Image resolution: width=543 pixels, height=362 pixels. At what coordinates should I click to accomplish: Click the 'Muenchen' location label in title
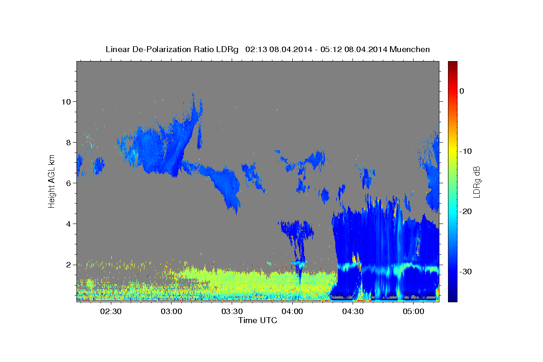pos(410,49)
